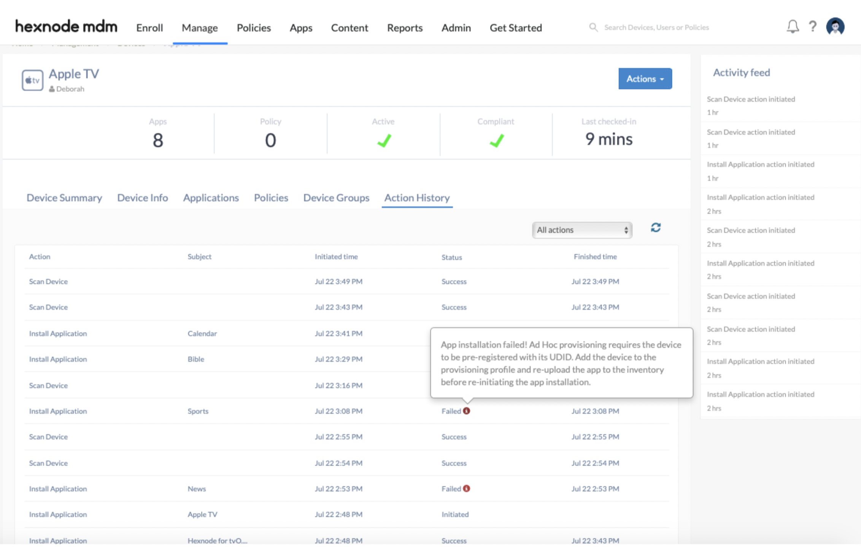
Task: Click the Sports subject cell
Action: point(198,411)
